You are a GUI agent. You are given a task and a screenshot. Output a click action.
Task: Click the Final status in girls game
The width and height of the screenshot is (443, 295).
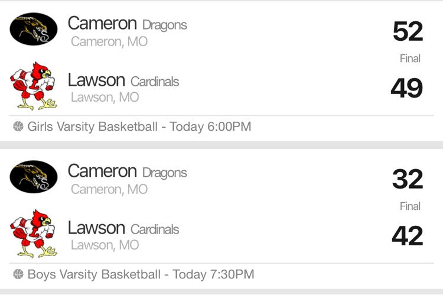pos(410,59)
